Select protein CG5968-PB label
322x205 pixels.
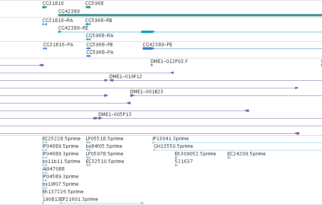(100, 44)
